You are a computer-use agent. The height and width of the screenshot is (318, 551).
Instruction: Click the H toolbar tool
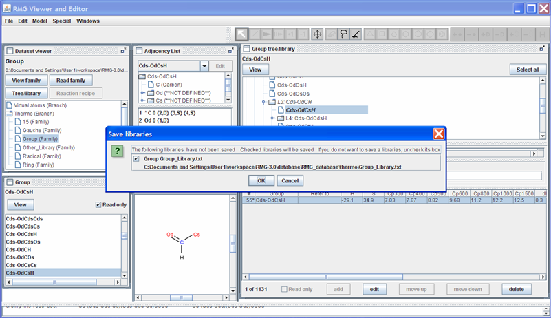tap(542, 34)
